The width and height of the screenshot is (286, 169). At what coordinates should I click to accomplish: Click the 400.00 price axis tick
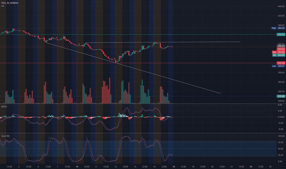281,25
